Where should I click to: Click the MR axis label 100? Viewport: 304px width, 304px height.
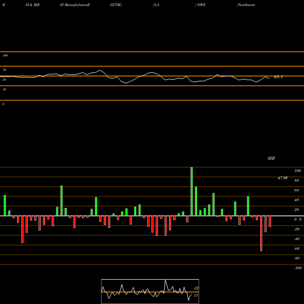pyautogui.click(x=297, y=171)
